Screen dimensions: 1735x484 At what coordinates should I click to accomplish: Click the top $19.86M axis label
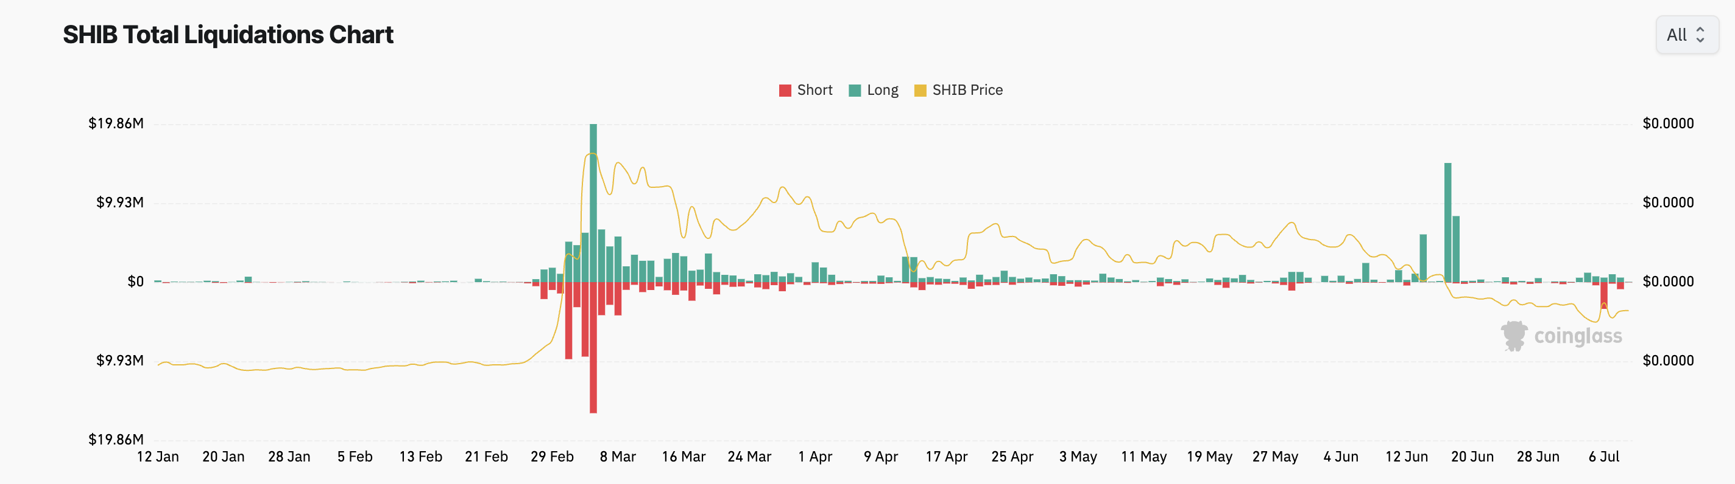pyautogui.click(x=116, y=123)
